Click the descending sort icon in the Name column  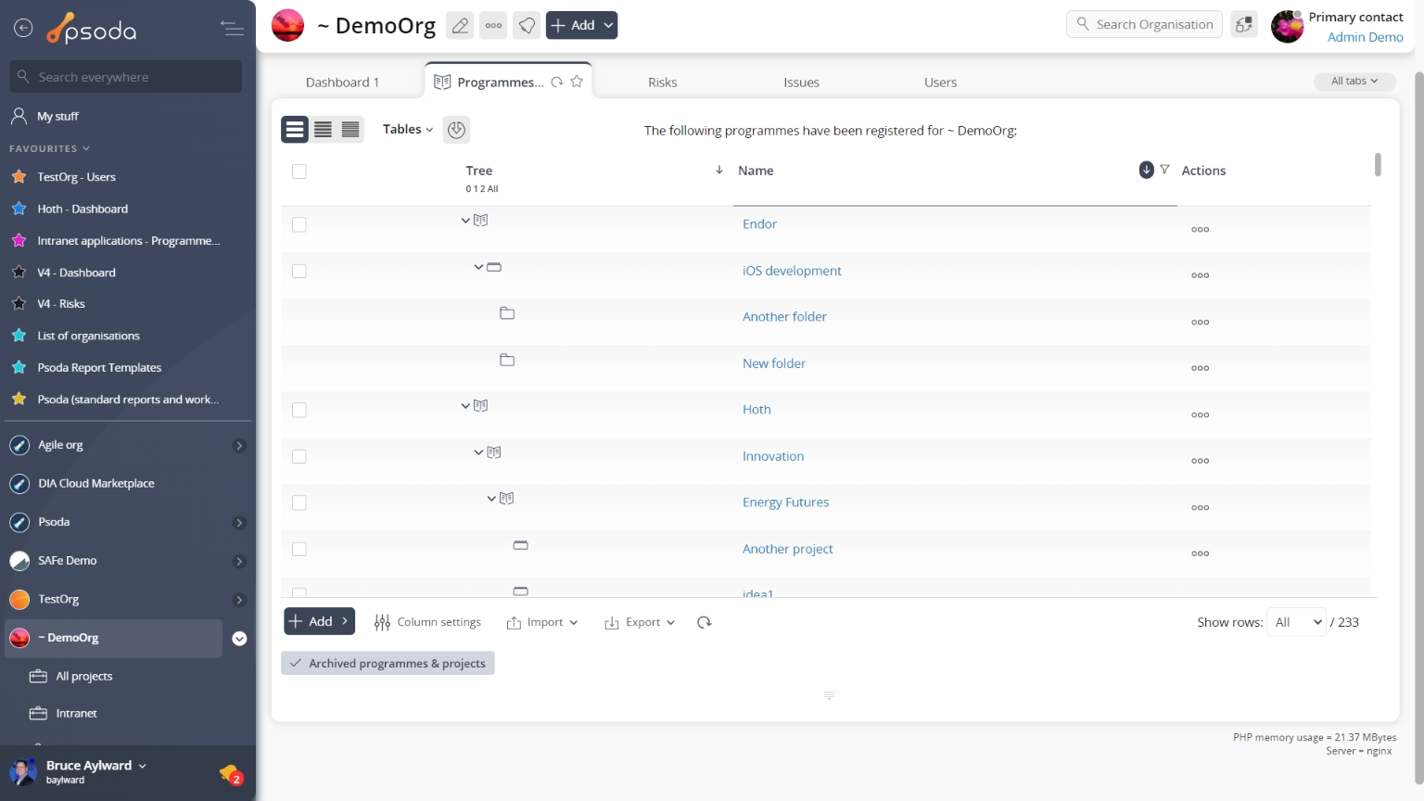pos(1147,170)
